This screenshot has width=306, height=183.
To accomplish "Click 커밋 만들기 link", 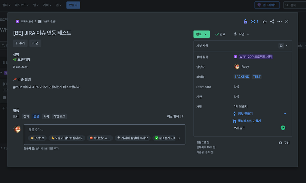I will pos(245,114).
